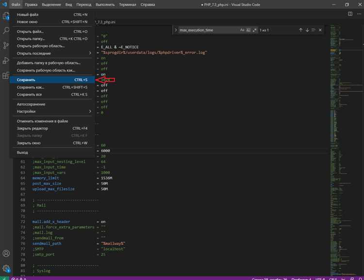Viewport: 364px width, 280px height.
Task: Open the Выполнить menu
Action: (105, 4)
